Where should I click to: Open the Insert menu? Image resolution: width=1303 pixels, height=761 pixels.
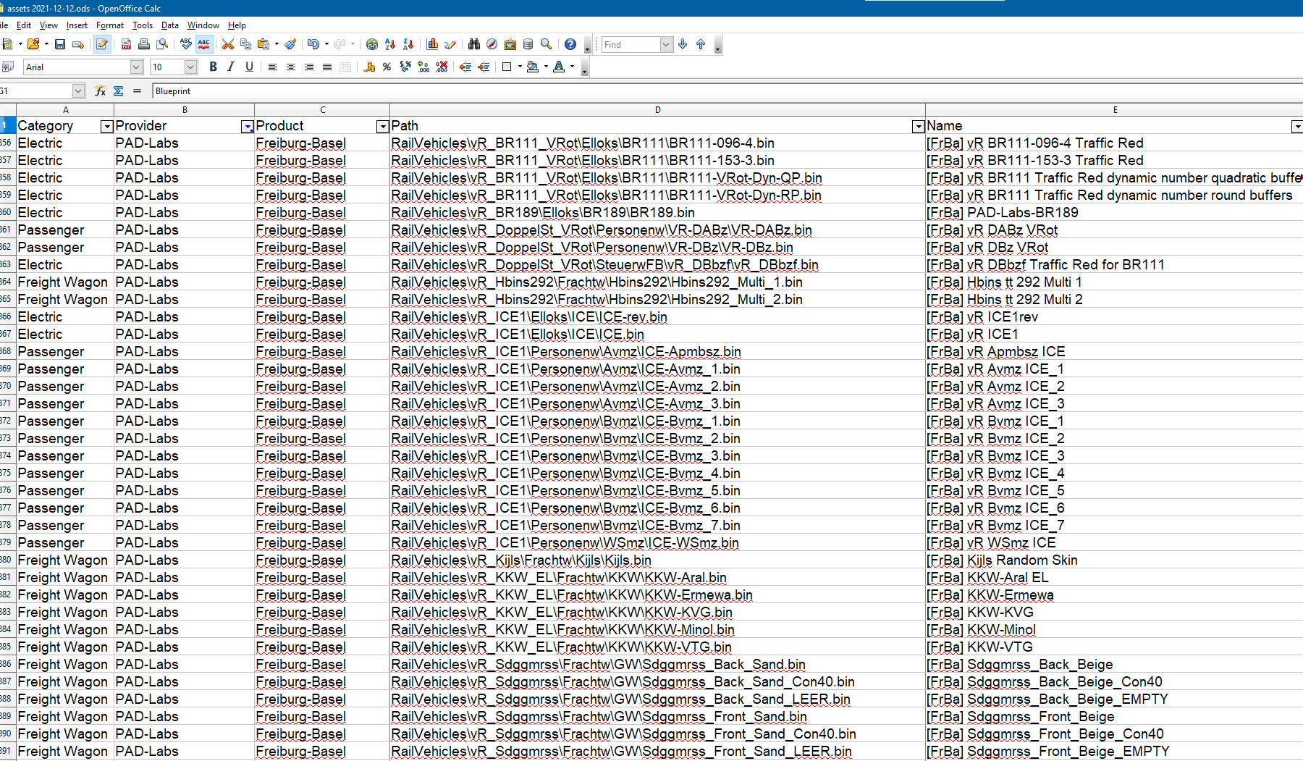tap(77, 25)
